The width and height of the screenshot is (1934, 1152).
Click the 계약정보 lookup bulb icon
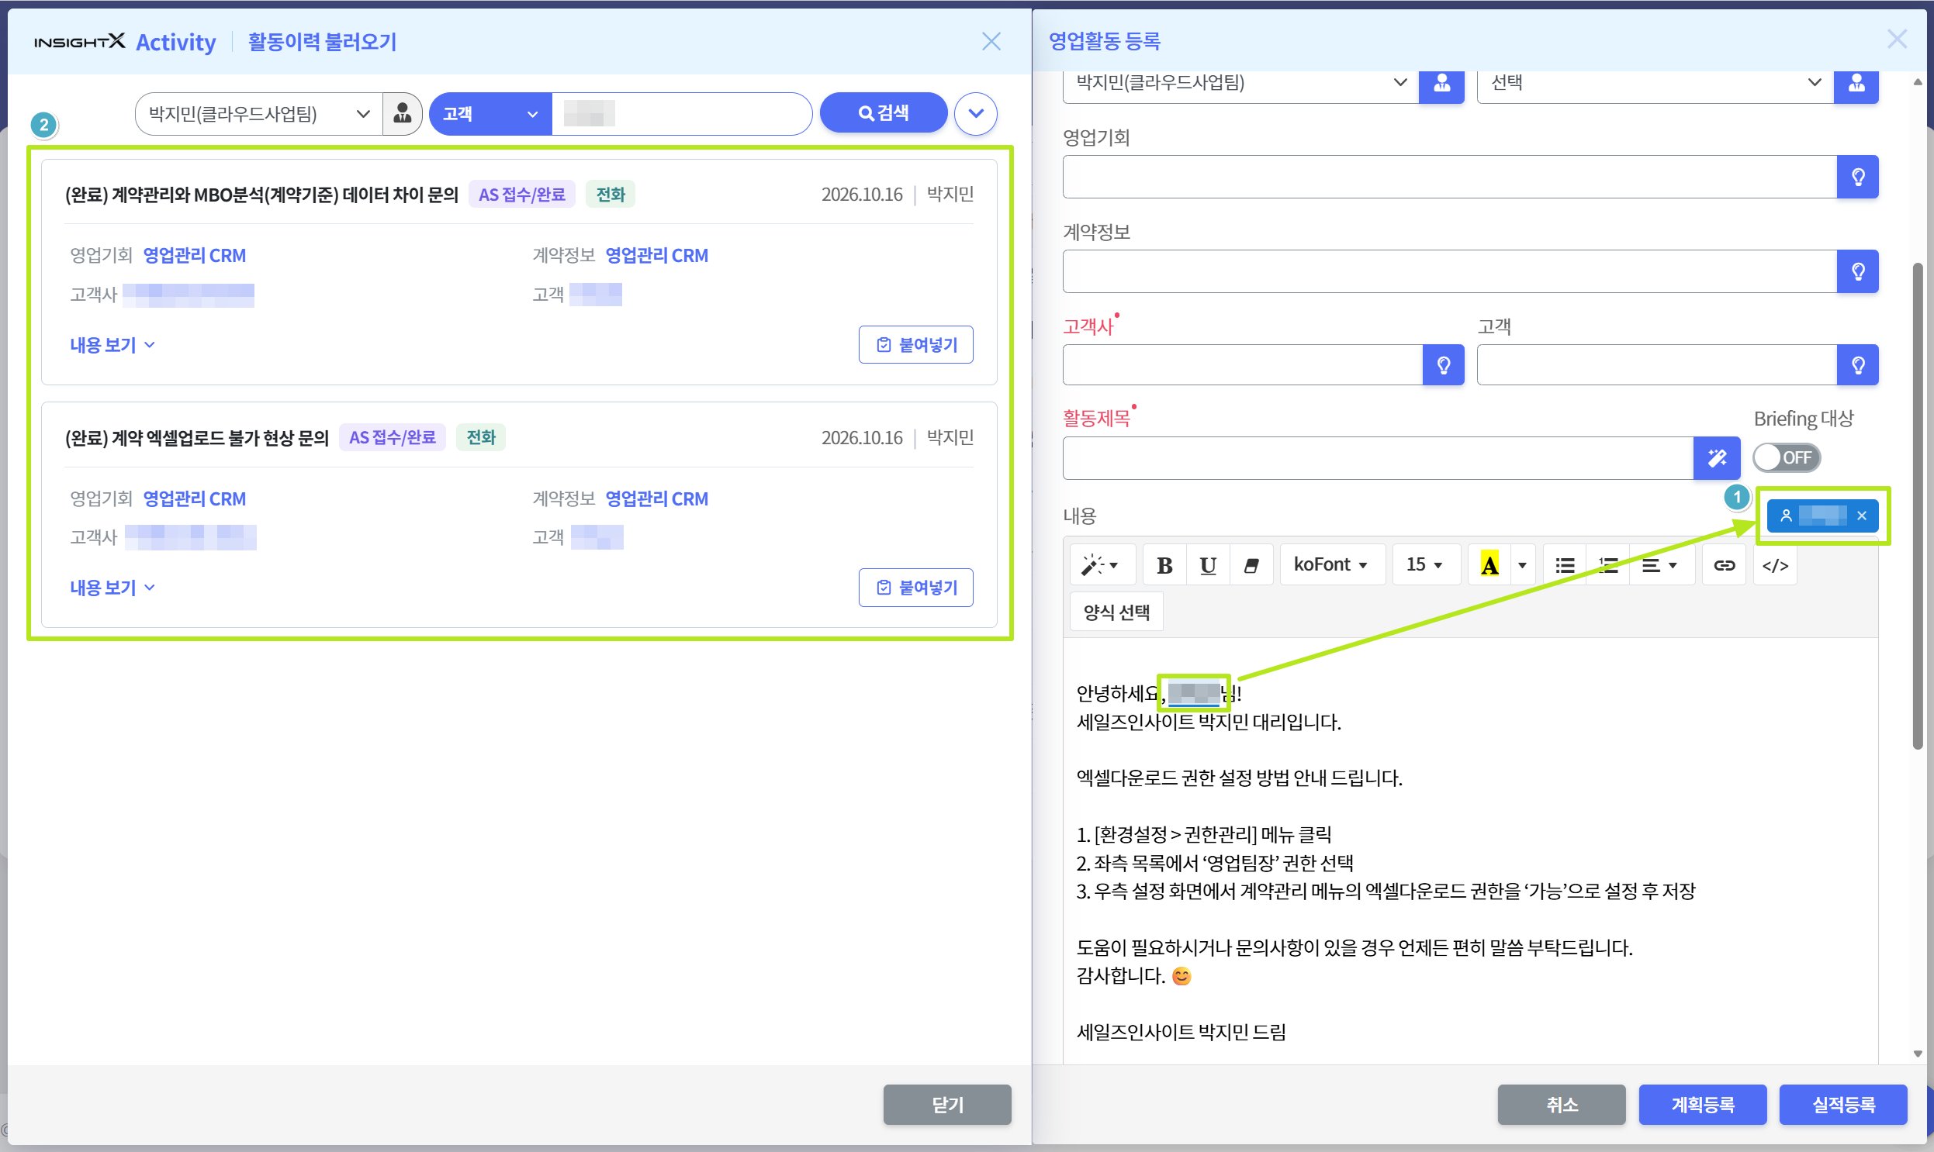click(x=1858, y=271)
